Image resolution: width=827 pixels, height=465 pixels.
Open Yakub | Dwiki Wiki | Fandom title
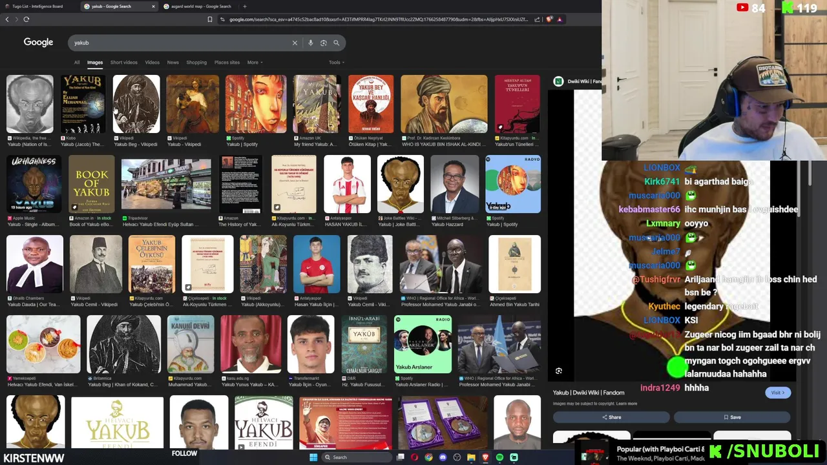point(589,393)
